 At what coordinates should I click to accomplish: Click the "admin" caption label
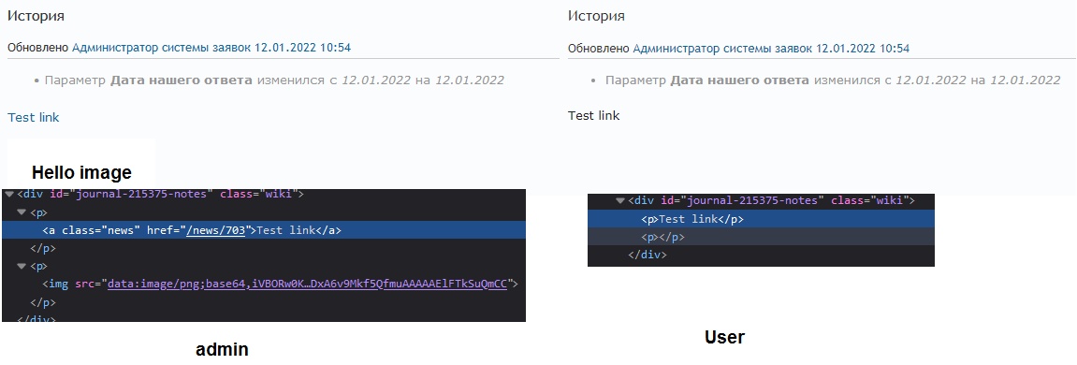(x=222, y=349)
